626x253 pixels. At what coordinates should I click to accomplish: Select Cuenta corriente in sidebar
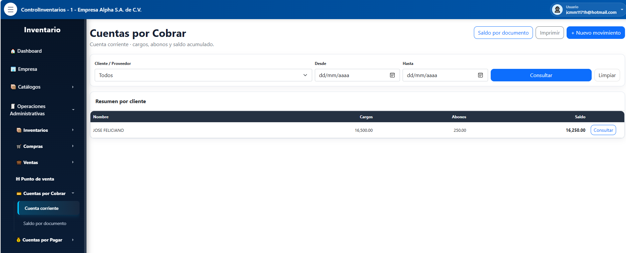[49, 208]
